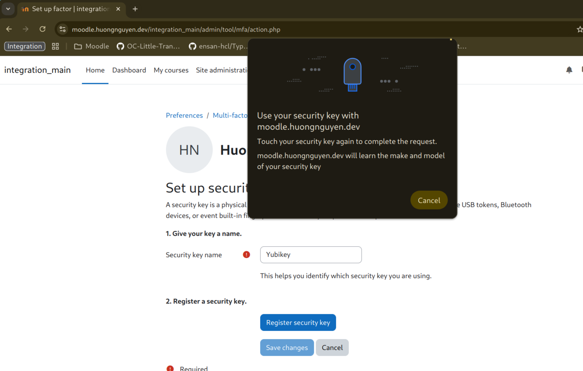Click the Preferences breadcrumb link

coord(184,116)
